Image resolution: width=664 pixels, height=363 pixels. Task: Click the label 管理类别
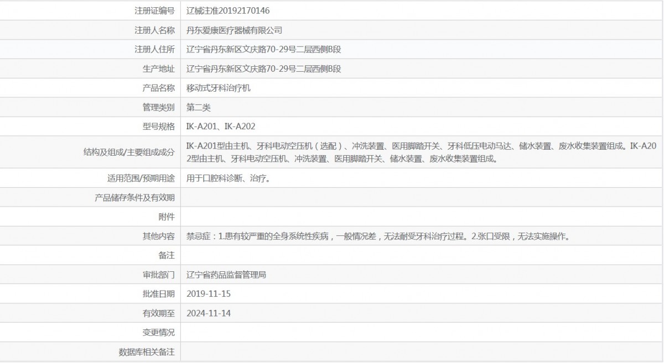point(158,107)
